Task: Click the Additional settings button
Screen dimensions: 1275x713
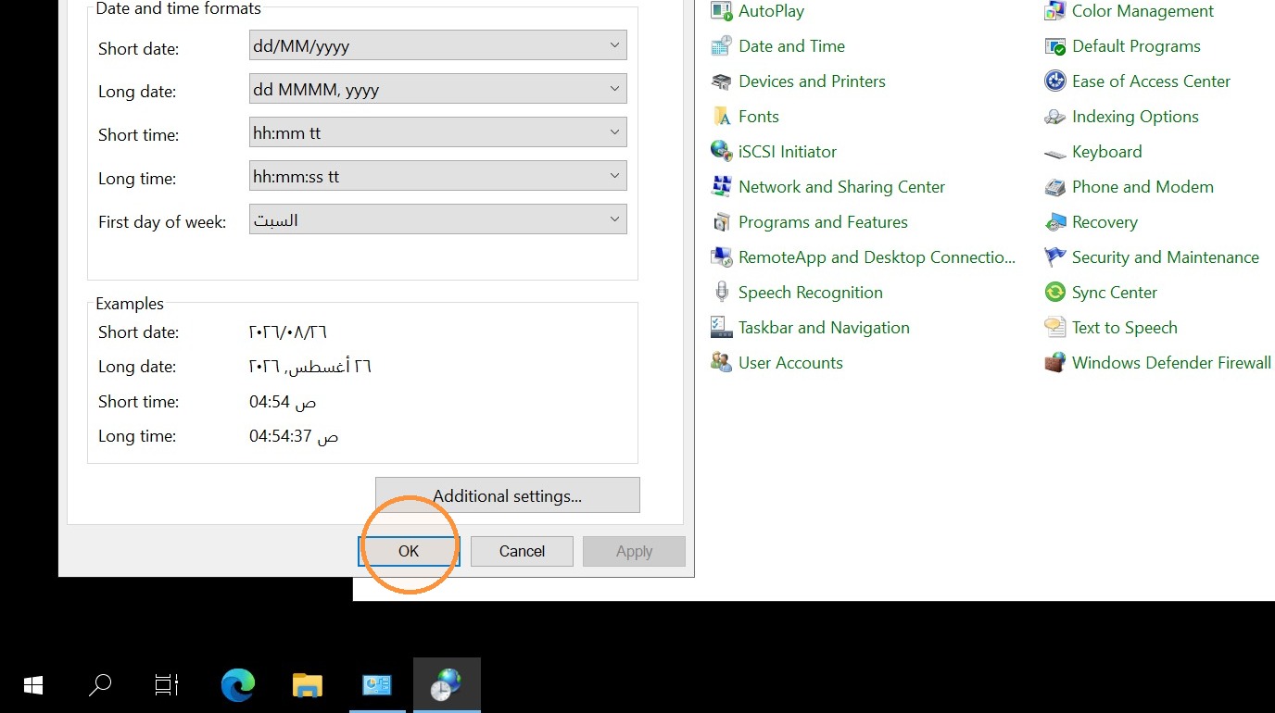Action: (508, 495)
